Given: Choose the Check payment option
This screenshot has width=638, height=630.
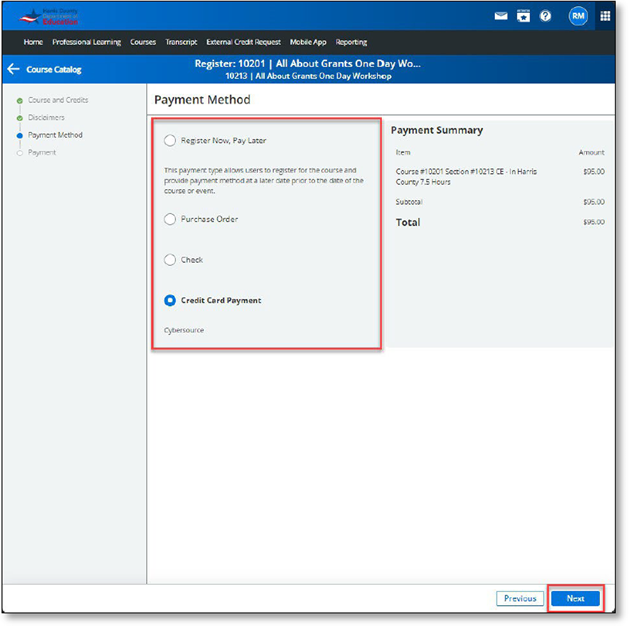Looking at the screenshot, I should click(x=170, y=259).
